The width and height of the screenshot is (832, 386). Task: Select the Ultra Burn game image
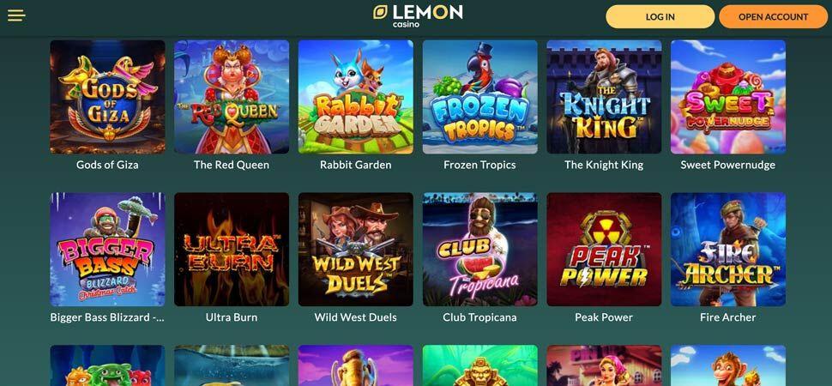(x=232, y=250)
